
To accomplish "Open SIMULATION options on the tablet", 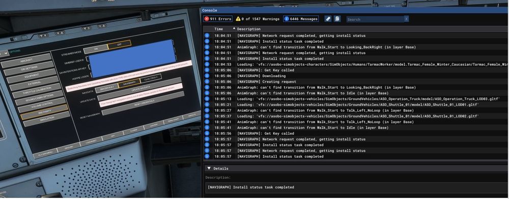I will [x=47, y=119].
